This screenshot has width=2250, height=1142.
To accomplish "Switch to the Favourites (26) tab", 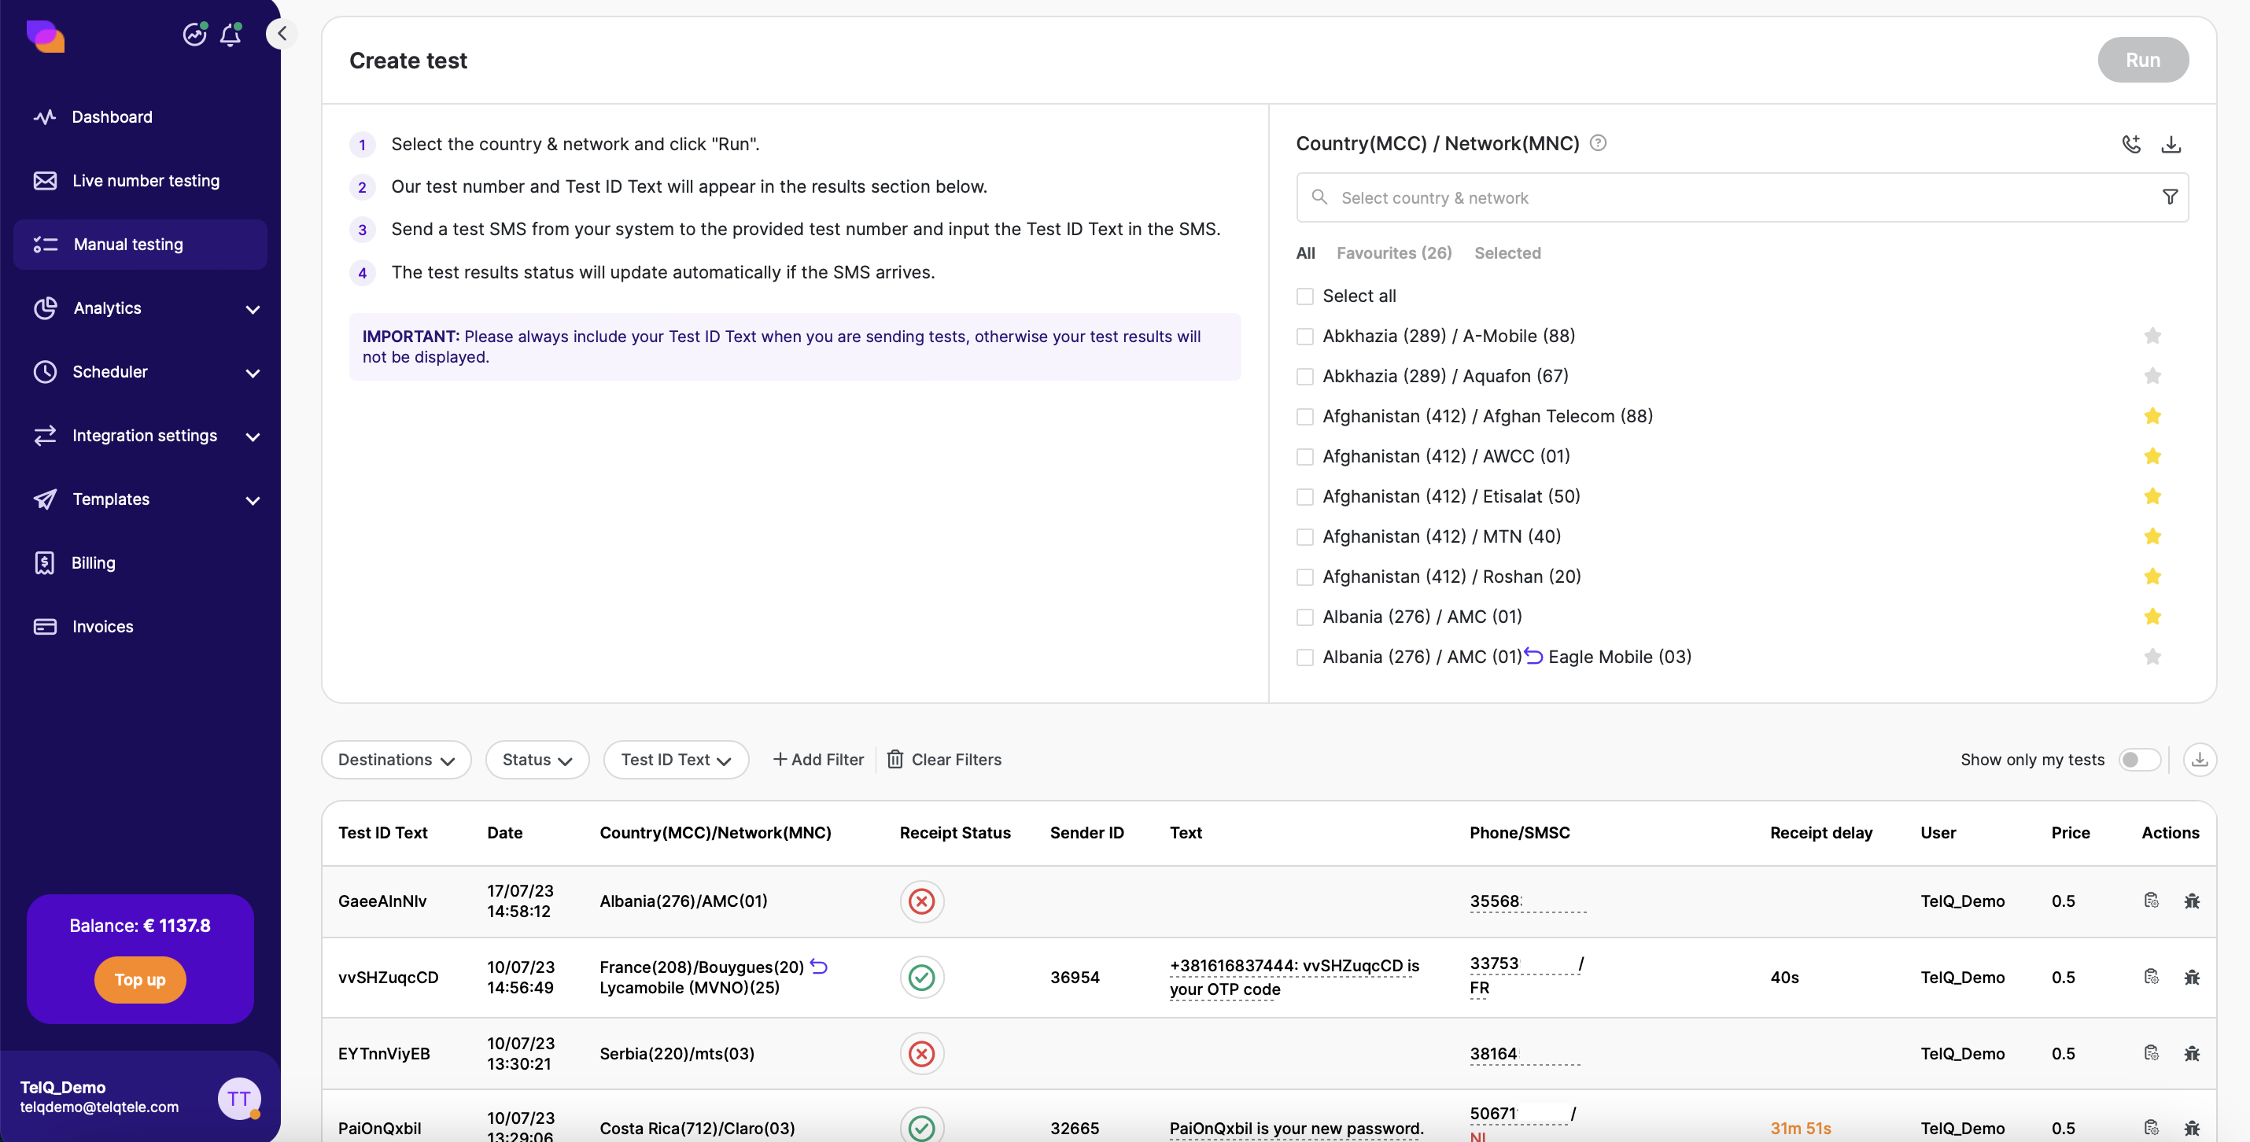I will click(1394, 253).
